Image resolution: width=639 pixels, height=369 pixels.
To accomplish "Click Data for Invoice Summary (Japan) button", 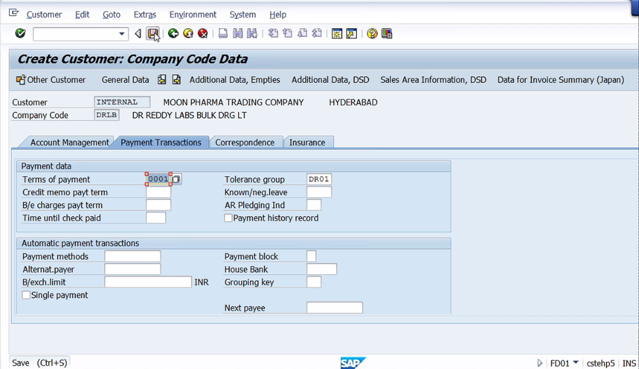I will pos(560,80).
